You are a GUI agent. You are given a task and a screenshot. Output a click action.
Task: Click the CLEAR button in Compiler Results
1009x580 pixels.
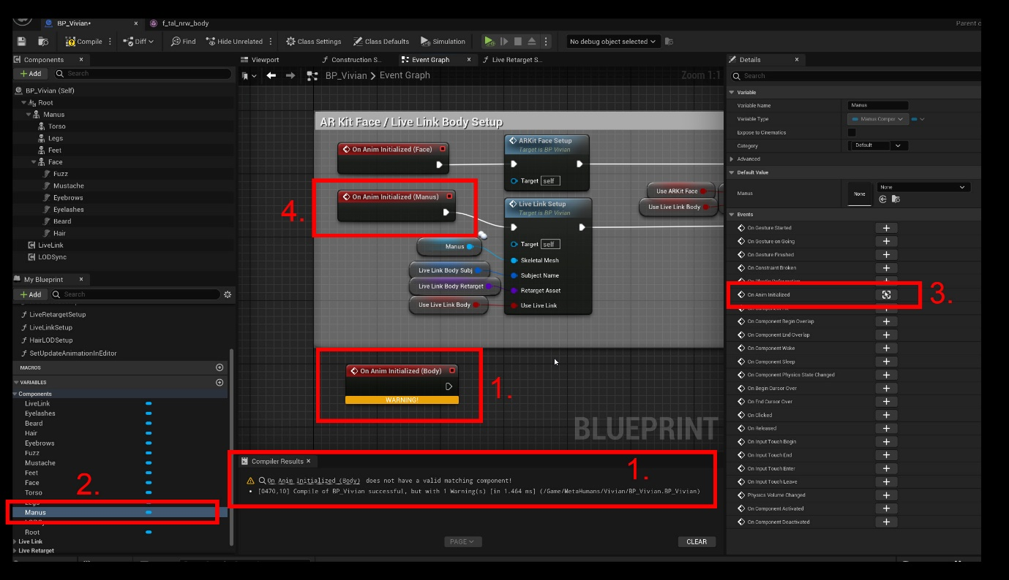696,541
